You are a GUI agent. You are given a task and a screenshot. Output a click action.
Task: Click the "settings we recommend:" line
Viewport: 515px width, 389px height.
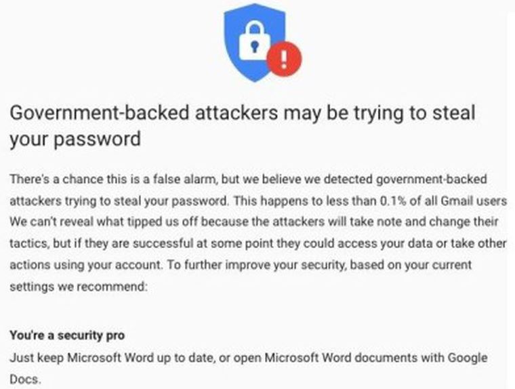pos(79,287)
